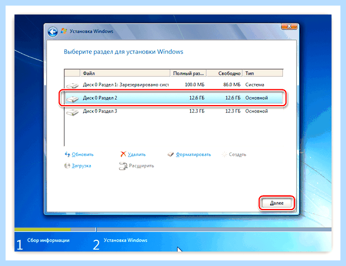Image resolution: width=346 pixels, height=266 pixels.
Task: Sort by the Файл column header
Action: coord(125,73)
